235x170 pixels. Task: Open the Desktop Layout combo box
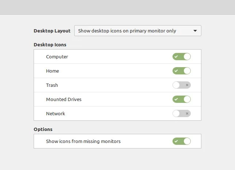pos(138,31)
